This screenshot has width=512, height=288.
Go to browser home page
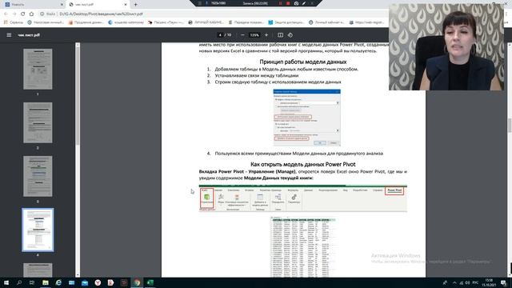coord(31,14)
